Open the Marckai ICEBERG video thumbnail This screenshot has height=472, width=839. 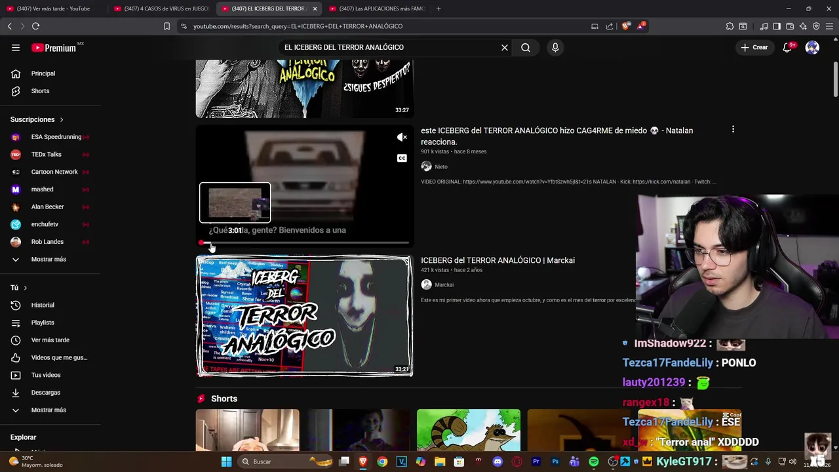click(305, 316)
